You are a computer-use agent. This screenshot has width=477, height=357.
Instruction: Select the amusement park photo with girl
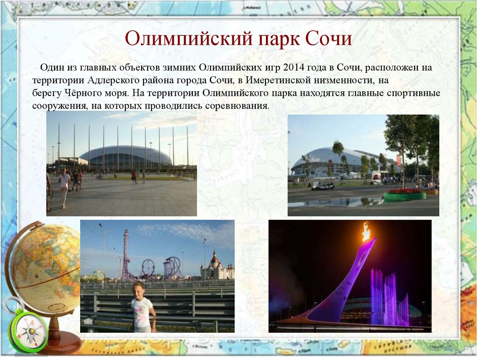tap(157, 276)
